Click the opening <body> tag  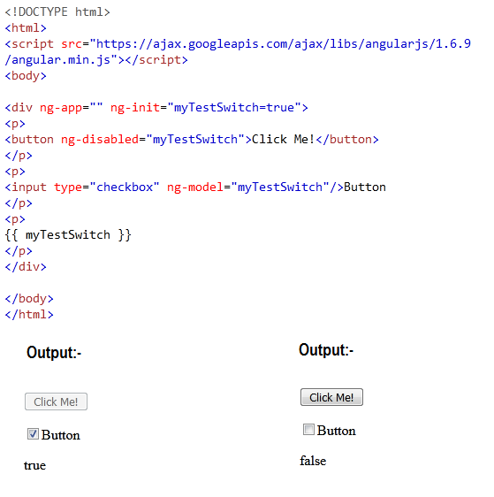[x=26, y=76]
